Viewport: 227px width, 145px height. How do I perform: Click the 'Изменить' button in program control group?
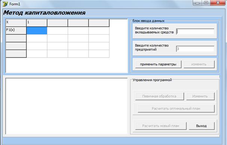(x=200, y=96)
